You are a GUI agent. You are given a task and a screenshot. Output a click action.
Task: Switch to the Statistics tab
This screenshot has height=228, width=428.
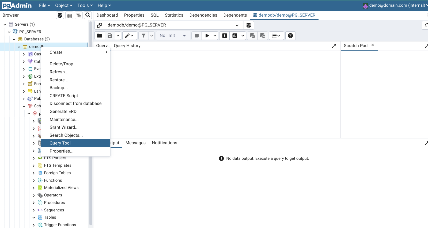click(174, 15)
